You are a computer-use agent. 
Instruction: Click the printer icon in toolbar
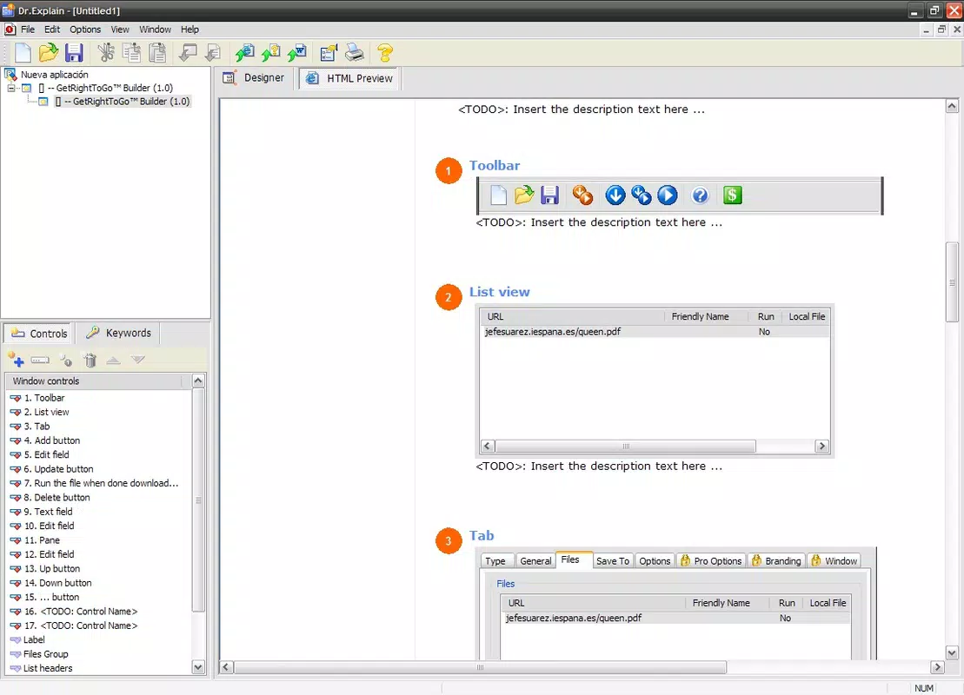tap(355, 53)
